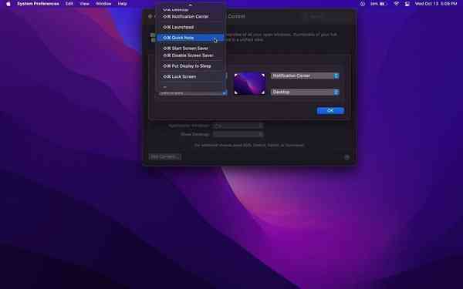
Task: Select Start Screen Saver option
Action: tap(191, 49)
